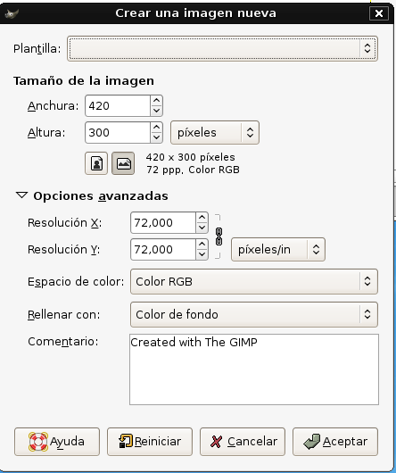Viewport: 396px width, 473px height.
Task: Click the Cancelar button
Action: pos(243,442)
